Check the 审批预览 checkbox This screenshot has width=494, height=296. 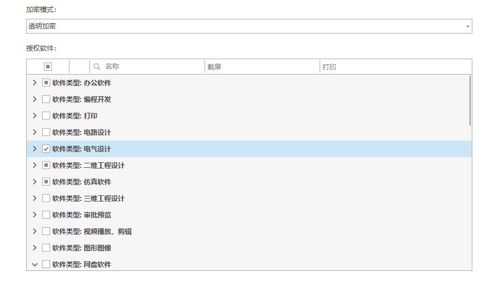[x=46, y=215]
